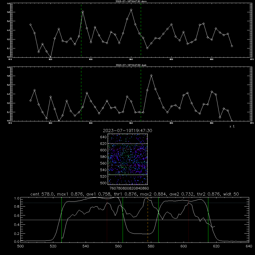Viewport: 255px width, 255px height.
Task: Click the '2023-07-19T19:47:30 dusk' plot title
Action: click(x=131, y=65)
